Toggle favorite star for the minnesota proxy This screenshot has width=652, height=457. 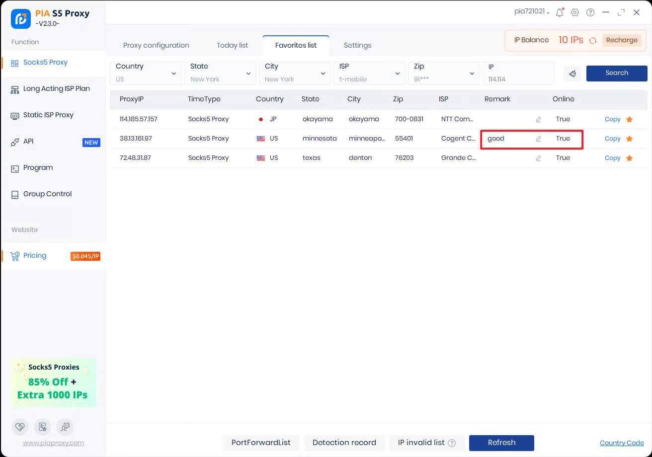629,139
